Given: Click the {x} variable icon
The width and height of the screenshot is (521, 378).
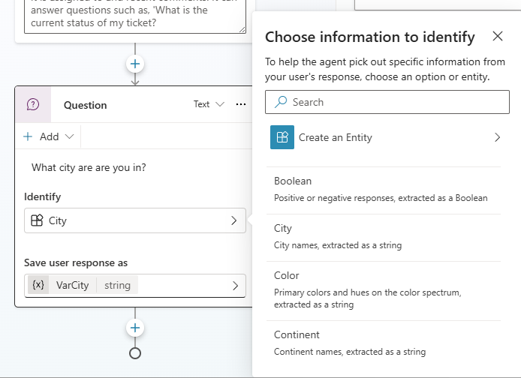Looking at the screenshot, I should (x=38, y=285).
